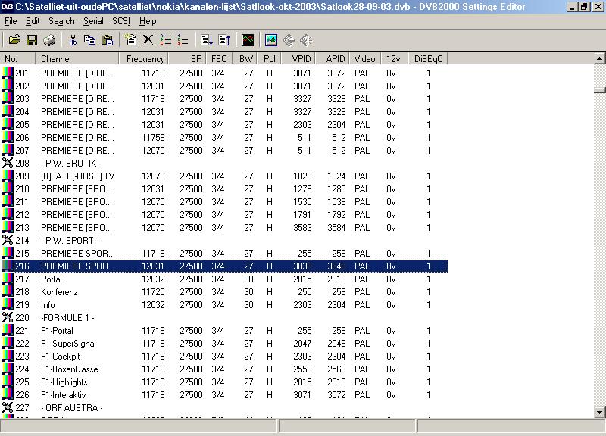Click the APID column header
Viewport: 606px width, 436px height.
tap(333, 59)
